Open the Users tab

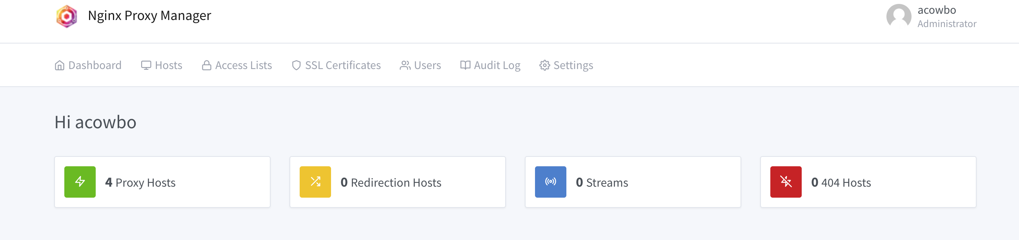coord(420,65)
